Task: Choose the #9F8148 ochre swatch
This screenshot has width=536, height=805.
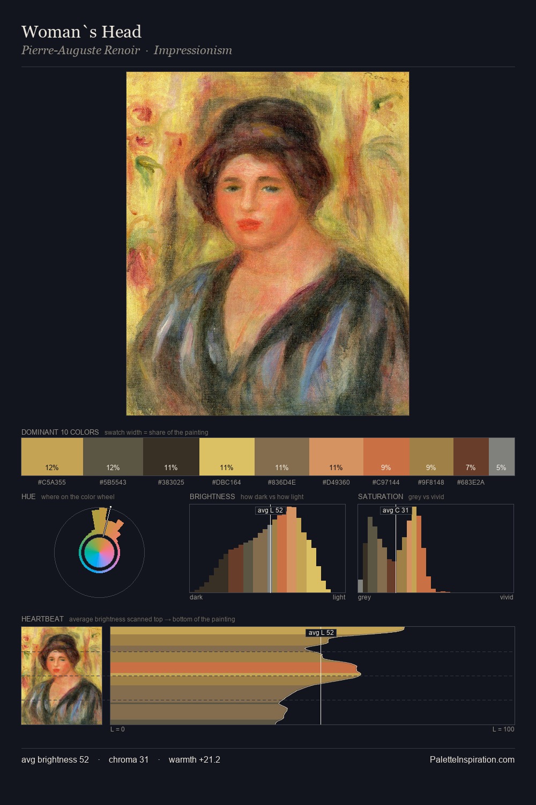Action: tap(431, 457)
